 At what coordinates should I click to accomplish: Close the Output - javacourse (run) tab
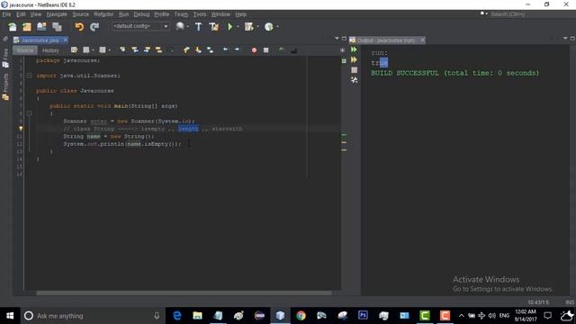pyautogui.click(x=422, y=40)
